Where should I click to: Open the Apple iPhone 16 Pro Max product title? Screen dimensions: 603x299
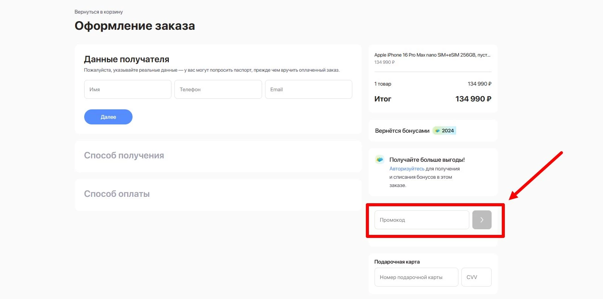[432, 55]
